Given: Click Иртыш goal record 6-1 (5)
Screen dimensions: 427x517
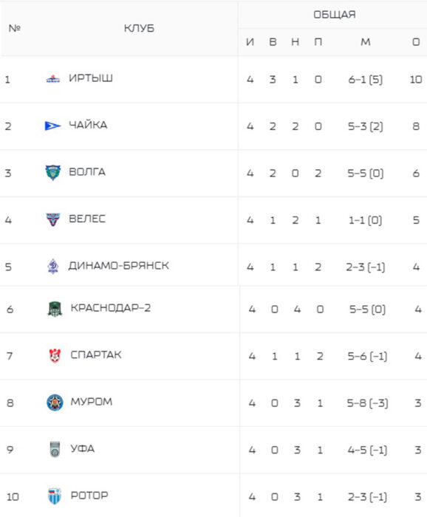Looking at the screenshot, I should tap(366, 80).
